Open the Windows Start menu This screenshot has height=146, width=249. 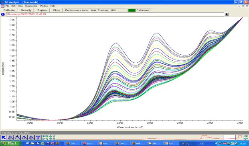pos(10,144)
